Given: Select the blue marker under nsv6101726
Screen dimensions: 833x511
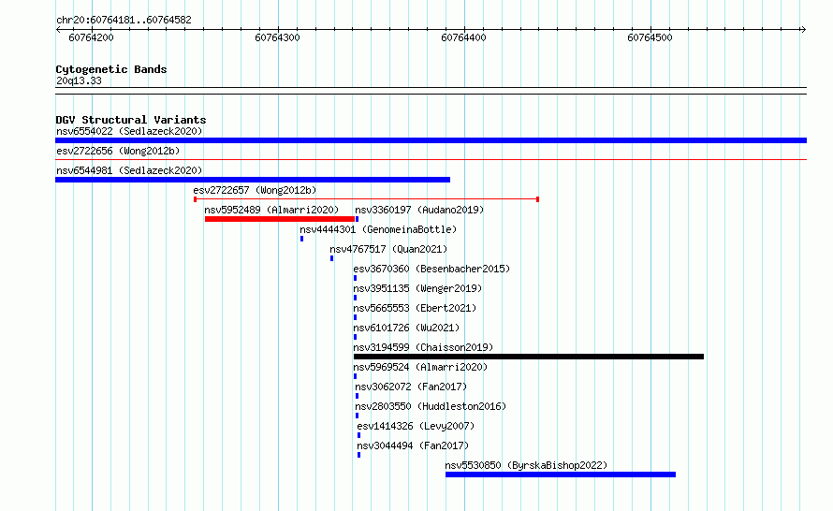Looking at the screenshot, I should [355, 337].
